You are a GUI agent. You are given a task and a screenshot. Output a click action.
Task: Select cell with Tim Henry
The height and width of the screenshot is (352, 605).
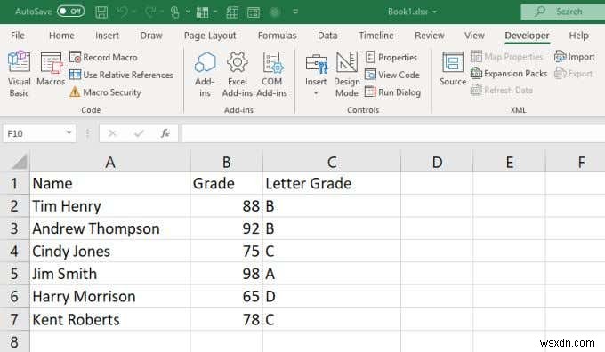110,206
